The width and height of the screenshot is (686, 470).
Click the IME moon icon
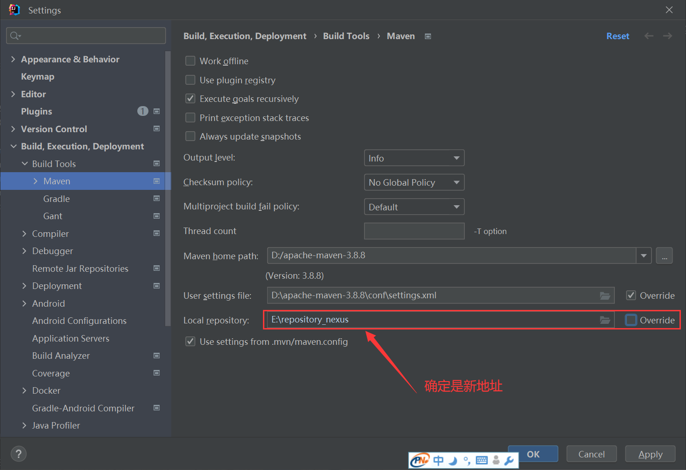[x=453, y=461]
